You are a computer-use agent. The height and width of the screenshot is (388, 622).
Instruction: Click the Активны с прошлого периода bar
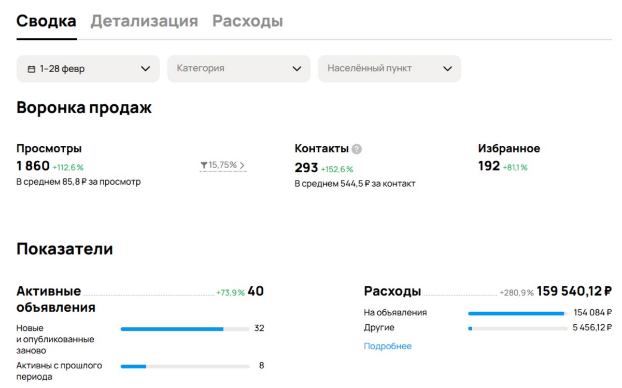[x=185, y=366]
